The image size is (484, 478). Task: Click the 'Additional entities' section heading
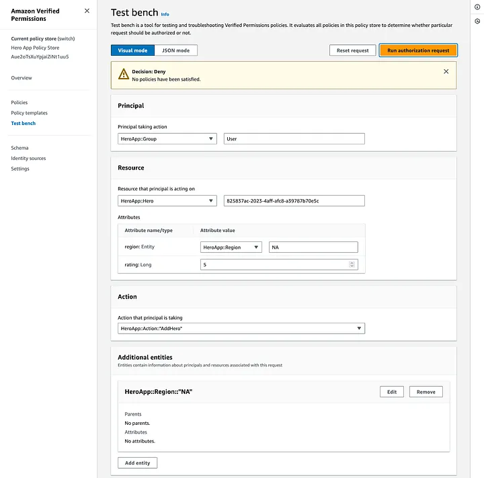145,357
